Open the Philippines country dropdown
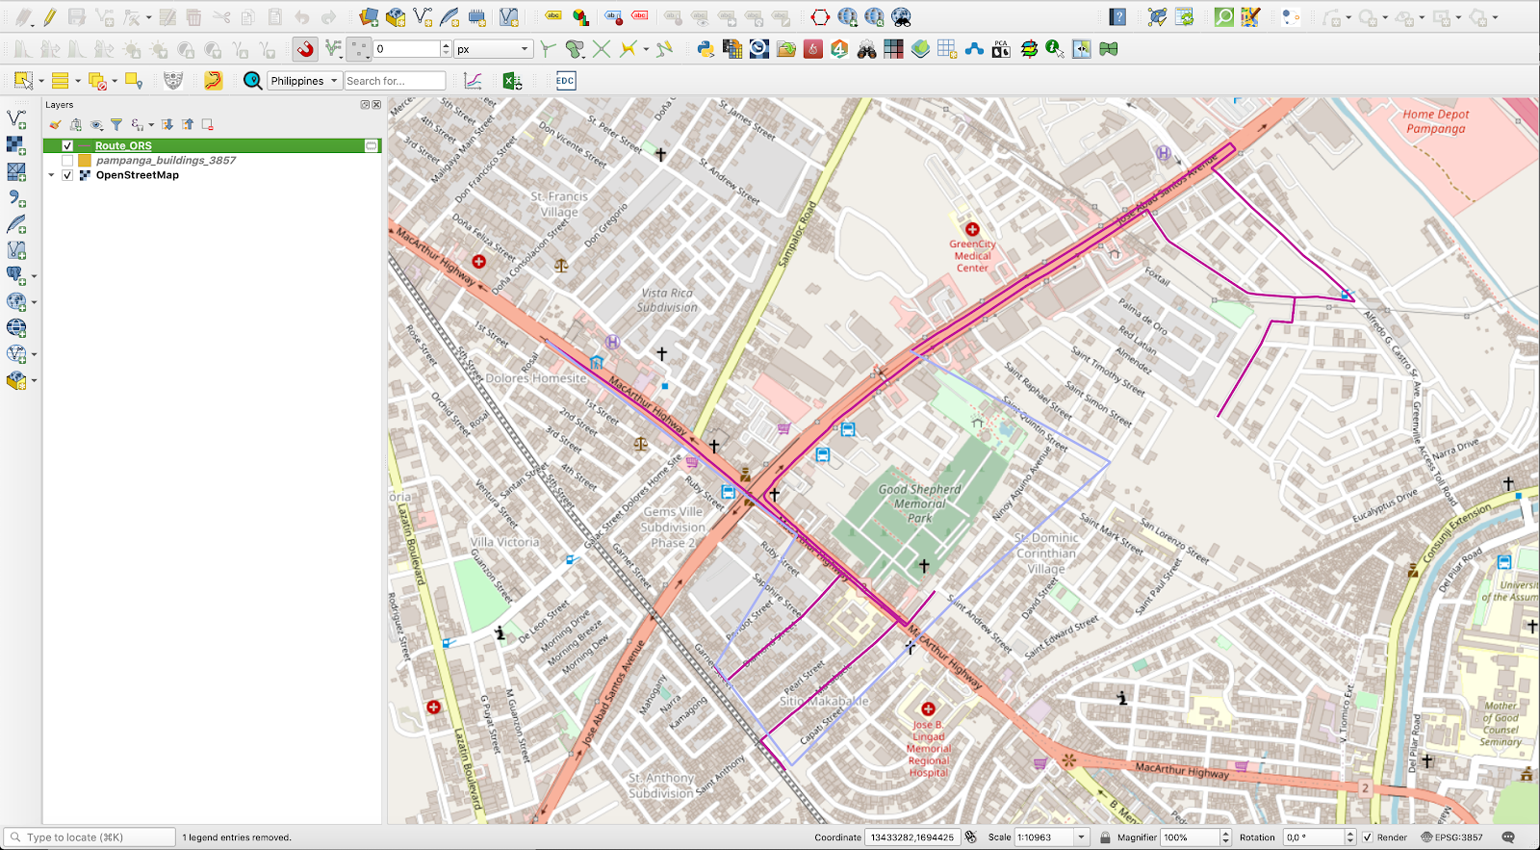Image resolution: width=1540 pixels, height=850 pixels. [304, 81]
